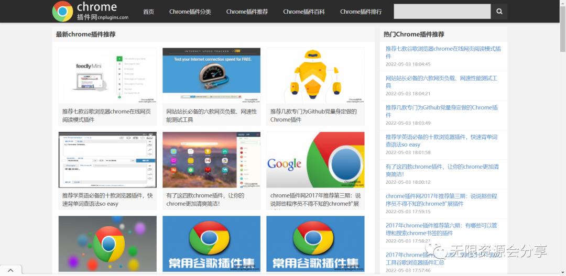The width and height of the screenshot is (566, 276).
Task: Click the Chrome logo in the header
Action: click(62, 11)
